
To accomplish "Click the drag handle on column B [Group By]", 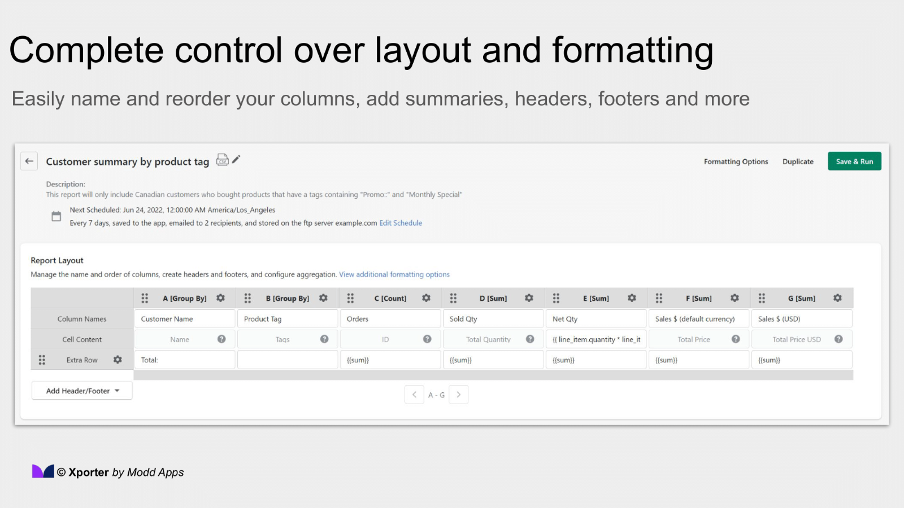I will 247,298.
